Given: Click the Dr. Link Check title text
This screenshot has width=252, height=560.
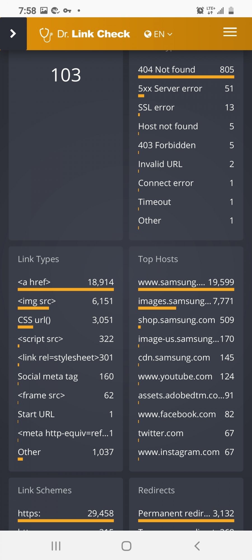Looking at the screenshot, I should [94, 34].
